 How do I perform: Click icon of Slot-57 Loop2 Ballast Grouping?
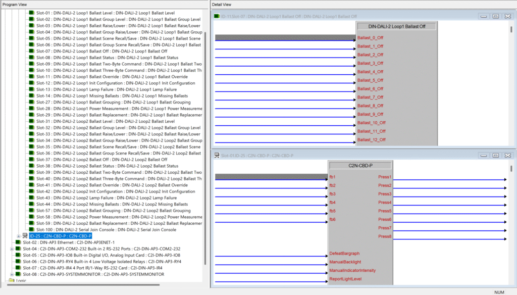(x=31, y=211)
